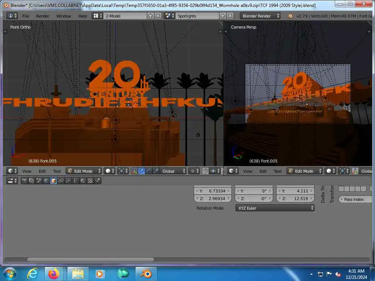Delete the 2-Model screen layout
This screenshot has height=281, width=375.
tap(158, 16)
